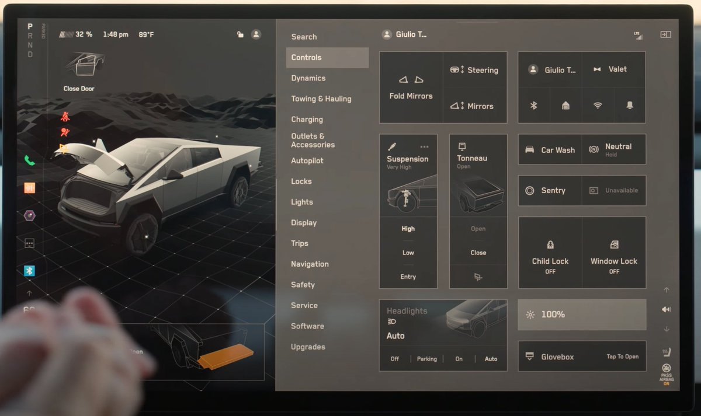Open the all-apps dots icon in dock
The height and width of the screenshot is (416, 701).
29,243
